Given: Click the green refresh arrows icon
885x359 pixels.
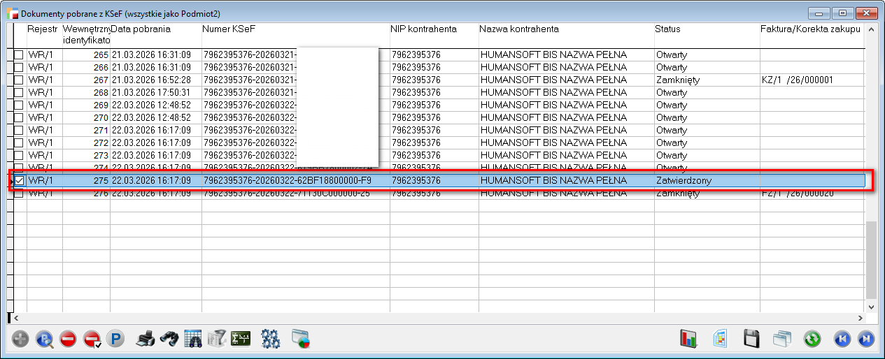Looking at the screenshot, I should click(x=812, y=339).
